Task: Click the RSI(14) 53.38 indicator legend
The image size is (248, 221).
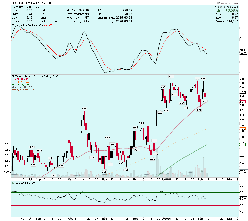Action: [x=23, y=183]
